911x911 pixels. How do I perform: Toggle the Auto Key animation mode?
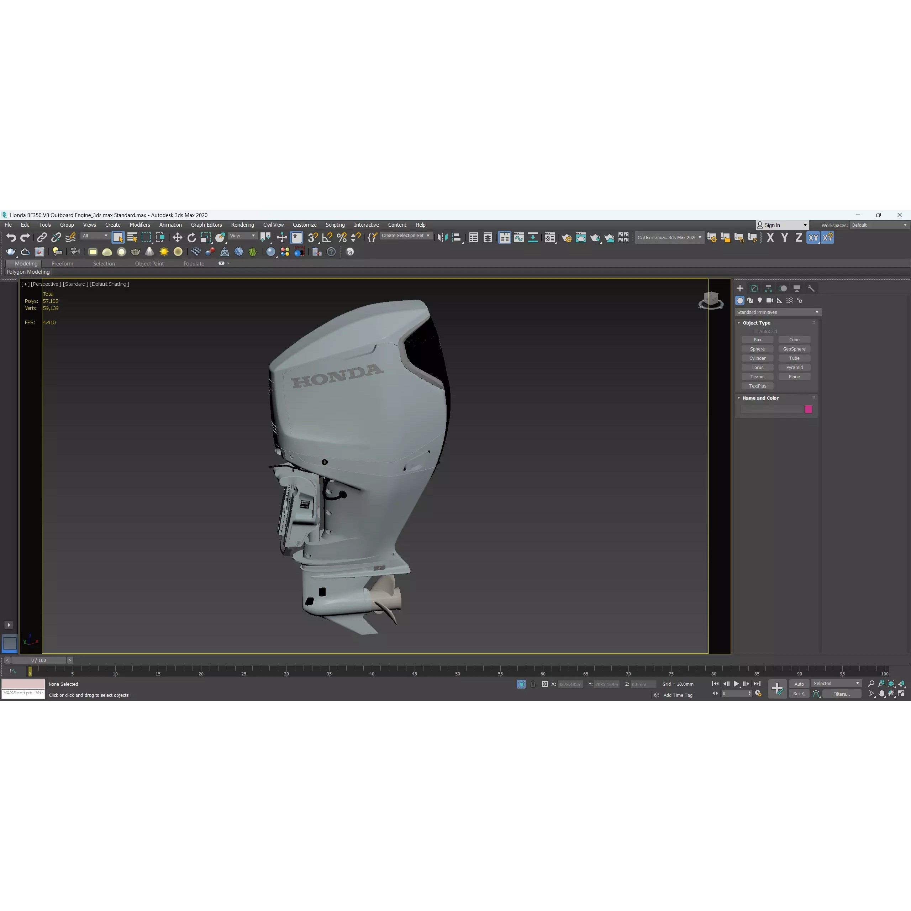pyautogui.click(x=799, y=684)
